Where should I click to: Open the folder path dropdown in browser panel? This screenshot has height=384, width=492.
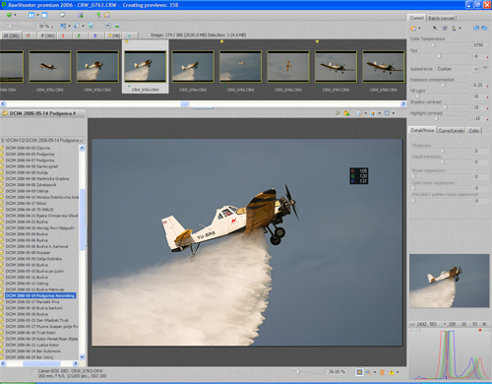pyautogui.click(x=81, y=141)
